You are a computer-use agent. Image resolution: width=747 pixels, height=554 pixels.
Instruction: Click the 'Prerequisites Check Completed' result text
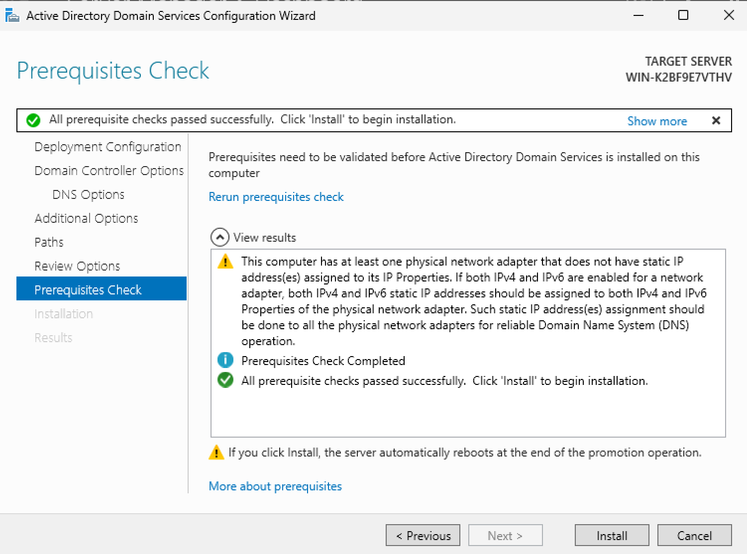point(323,361)
